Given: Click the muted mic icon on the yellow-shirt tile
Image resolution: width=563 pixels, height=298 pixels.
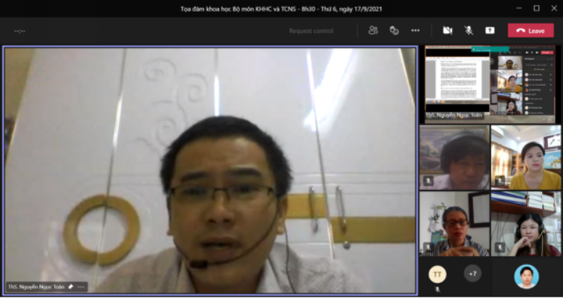Looking at the screenshot, I should [499, 182].
